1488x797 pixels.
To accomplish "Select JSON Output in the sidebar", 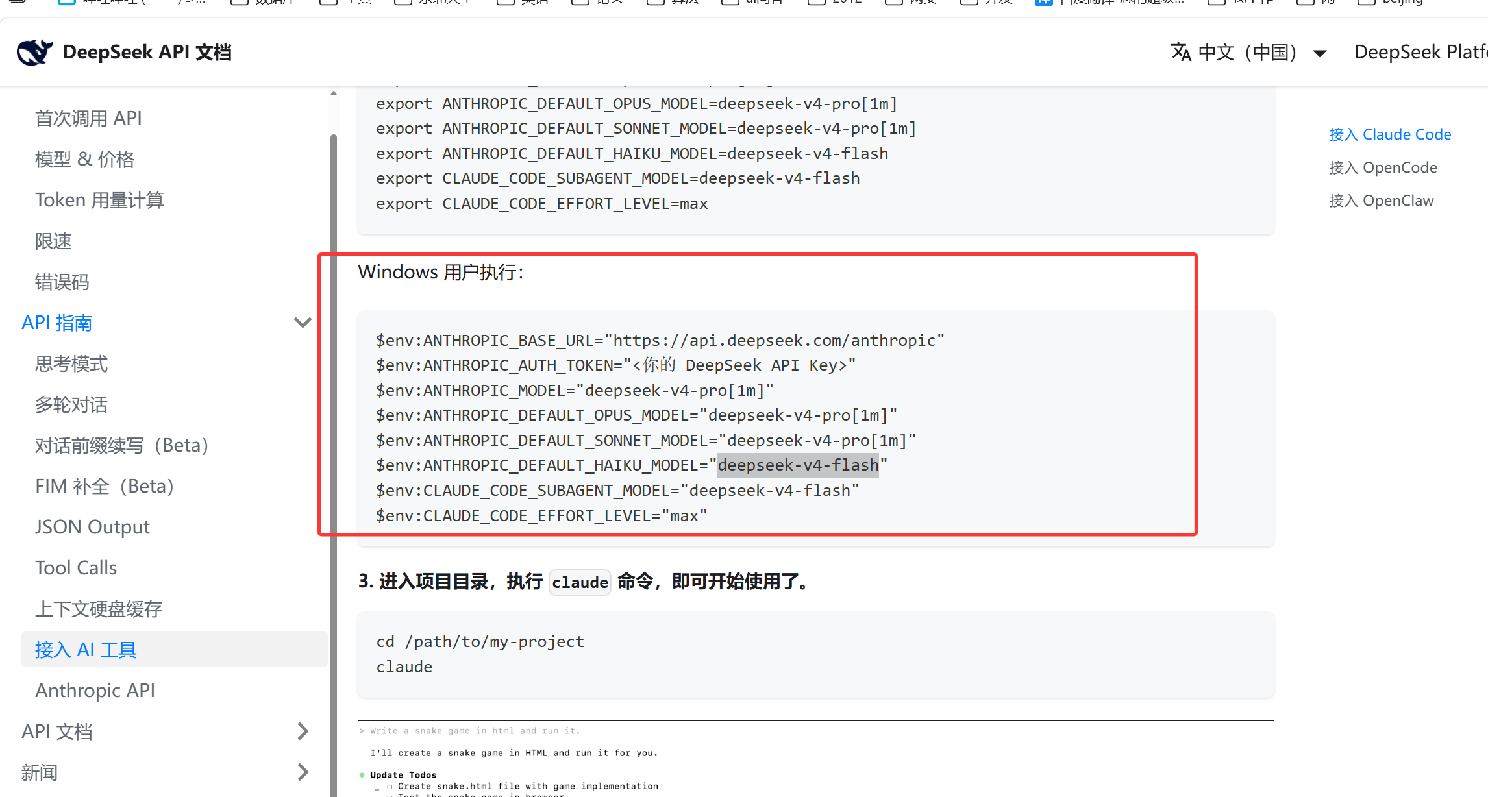I will (92, 527).
